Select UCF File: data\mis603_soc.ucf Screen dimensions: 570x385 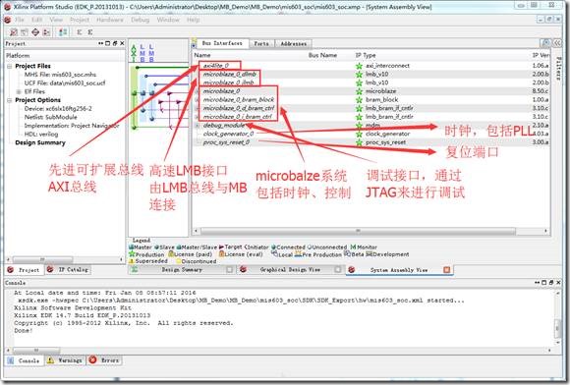65,83
